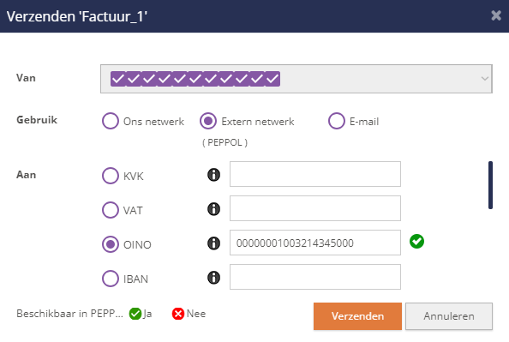
Task: Expand the Van dropdown arrow
Action: 485,79
